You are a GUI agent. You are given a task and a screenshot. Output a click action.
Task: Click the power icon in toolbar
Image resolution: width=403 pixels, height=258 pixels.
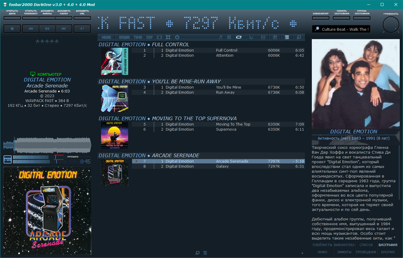tap(177, 37)
